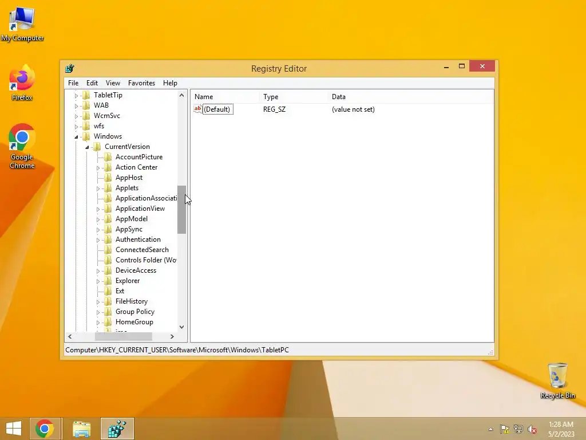Click the taskbar clock and date
Image resolution: width=586 pixels, height=440 pixels.
[x=561, y=429]
